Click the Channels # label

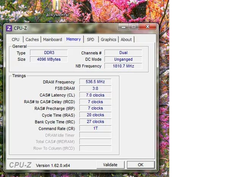coord(91,53)
